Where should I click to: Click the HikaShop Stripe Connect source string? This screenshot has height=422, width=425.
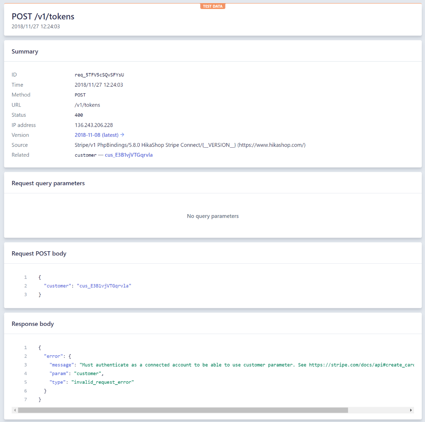[x=190, y=145]
